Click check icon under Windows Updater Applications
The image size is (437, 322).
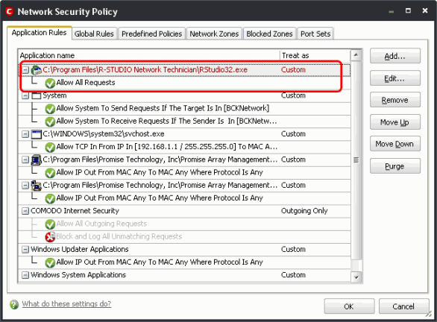click(50, 262)
